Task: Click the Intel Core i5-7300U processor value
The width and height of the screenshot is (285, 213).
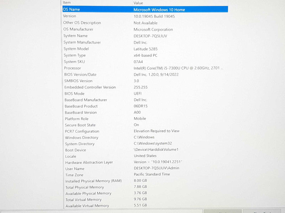Action: [178, 68]
